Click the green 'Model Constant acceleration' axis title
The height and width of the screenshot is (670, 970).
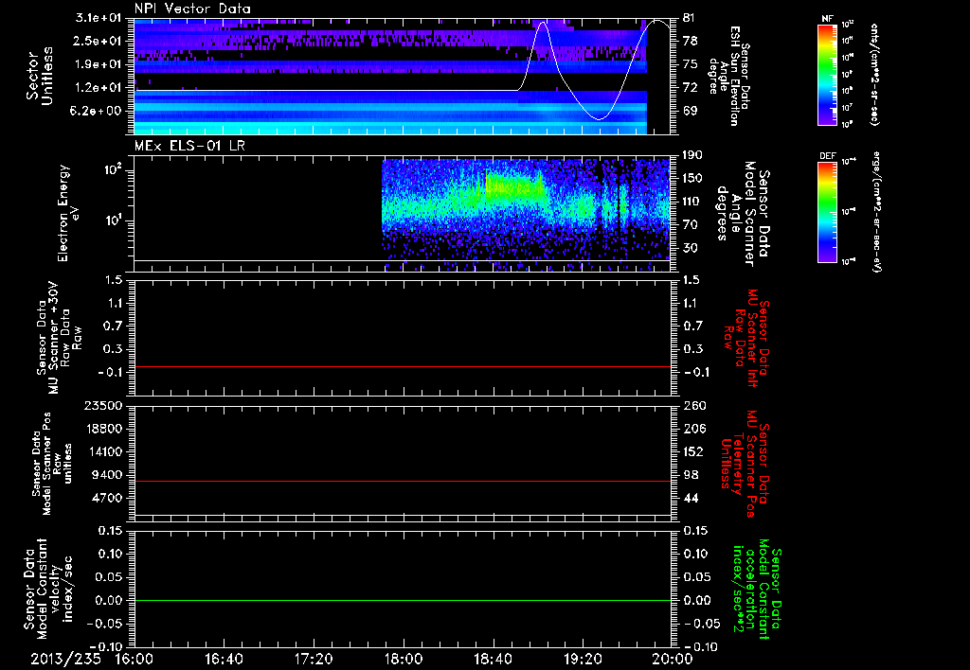[756, 591]
